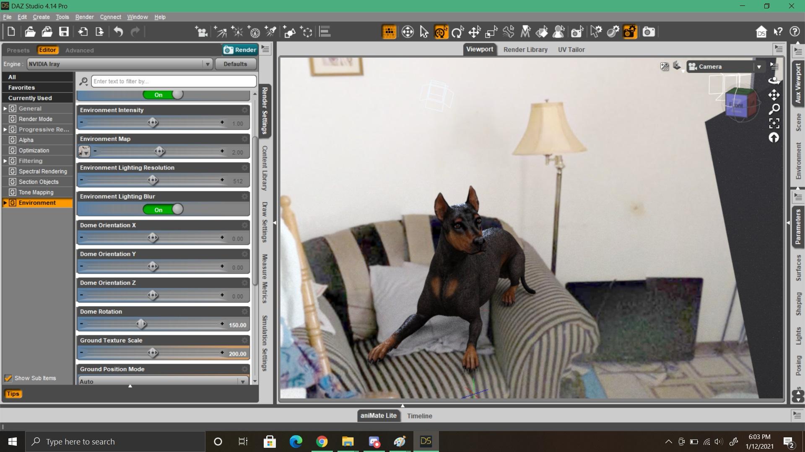The width and height of the screenshot is (805, 452).
Task: Select the Rotate tool icon
Action: coord(457,32)
